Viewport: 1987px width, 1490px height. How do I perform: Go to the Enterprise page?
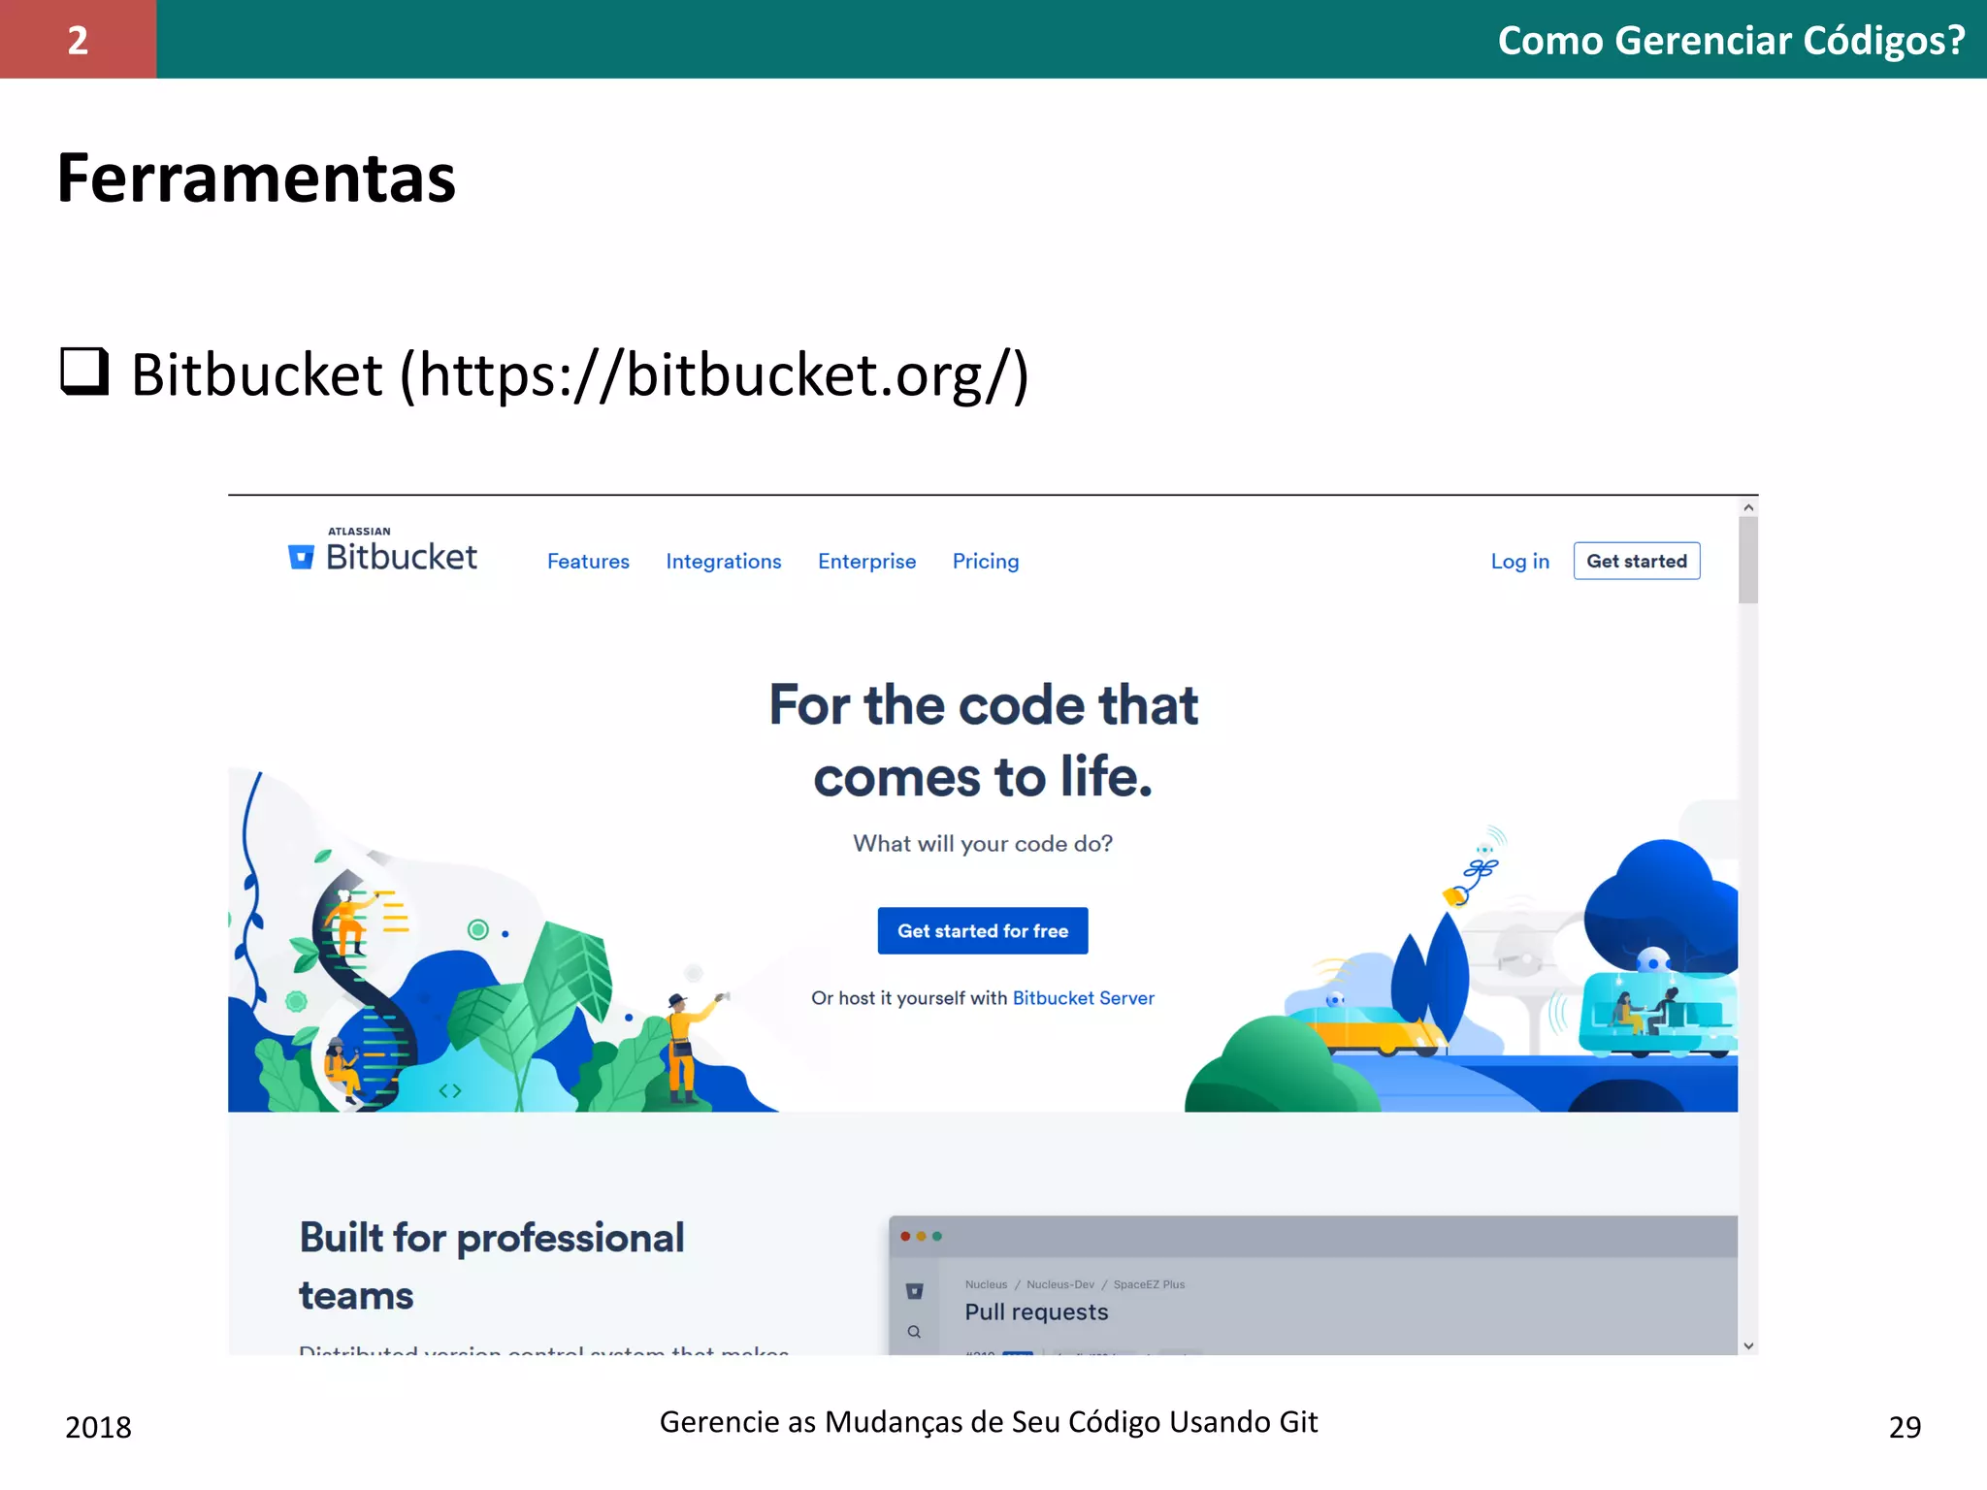866,562
